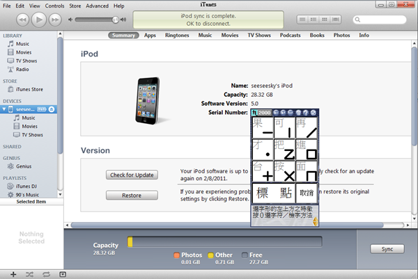Click the Check for Update button
This screenshot has width=418, height=279.
132,175
